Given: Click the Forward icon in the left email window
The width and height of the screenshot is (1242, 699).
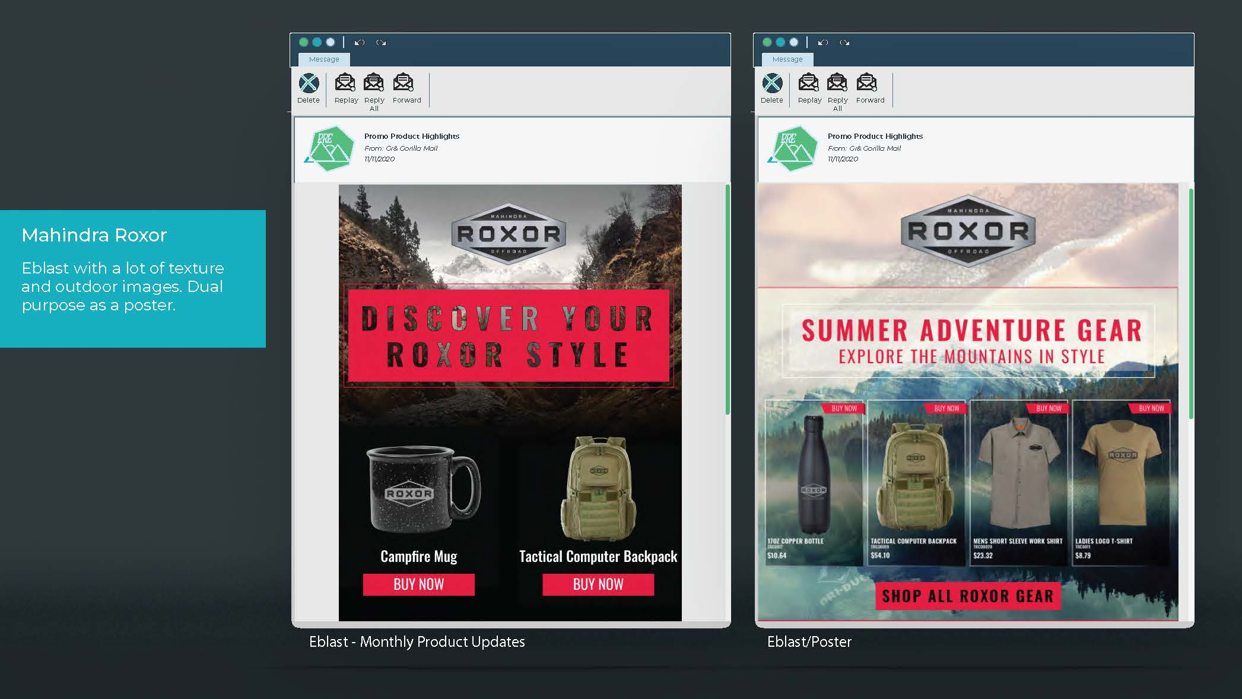Looking at the screenshot, I should tap(404, 82).
